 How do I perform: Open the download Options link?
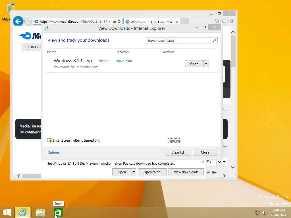(x=53, y=152)
